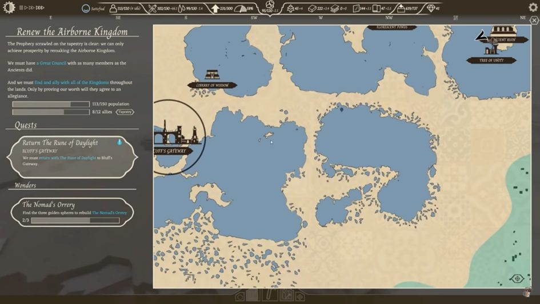Click the tilt gauge icon
The height and width of the screenshot is (304, 540).
tap(240, 9)
